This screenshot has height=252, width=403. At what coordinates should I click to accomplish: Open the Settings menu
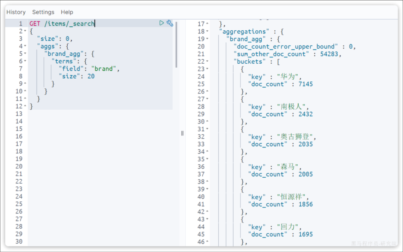[x=43, y=12]
